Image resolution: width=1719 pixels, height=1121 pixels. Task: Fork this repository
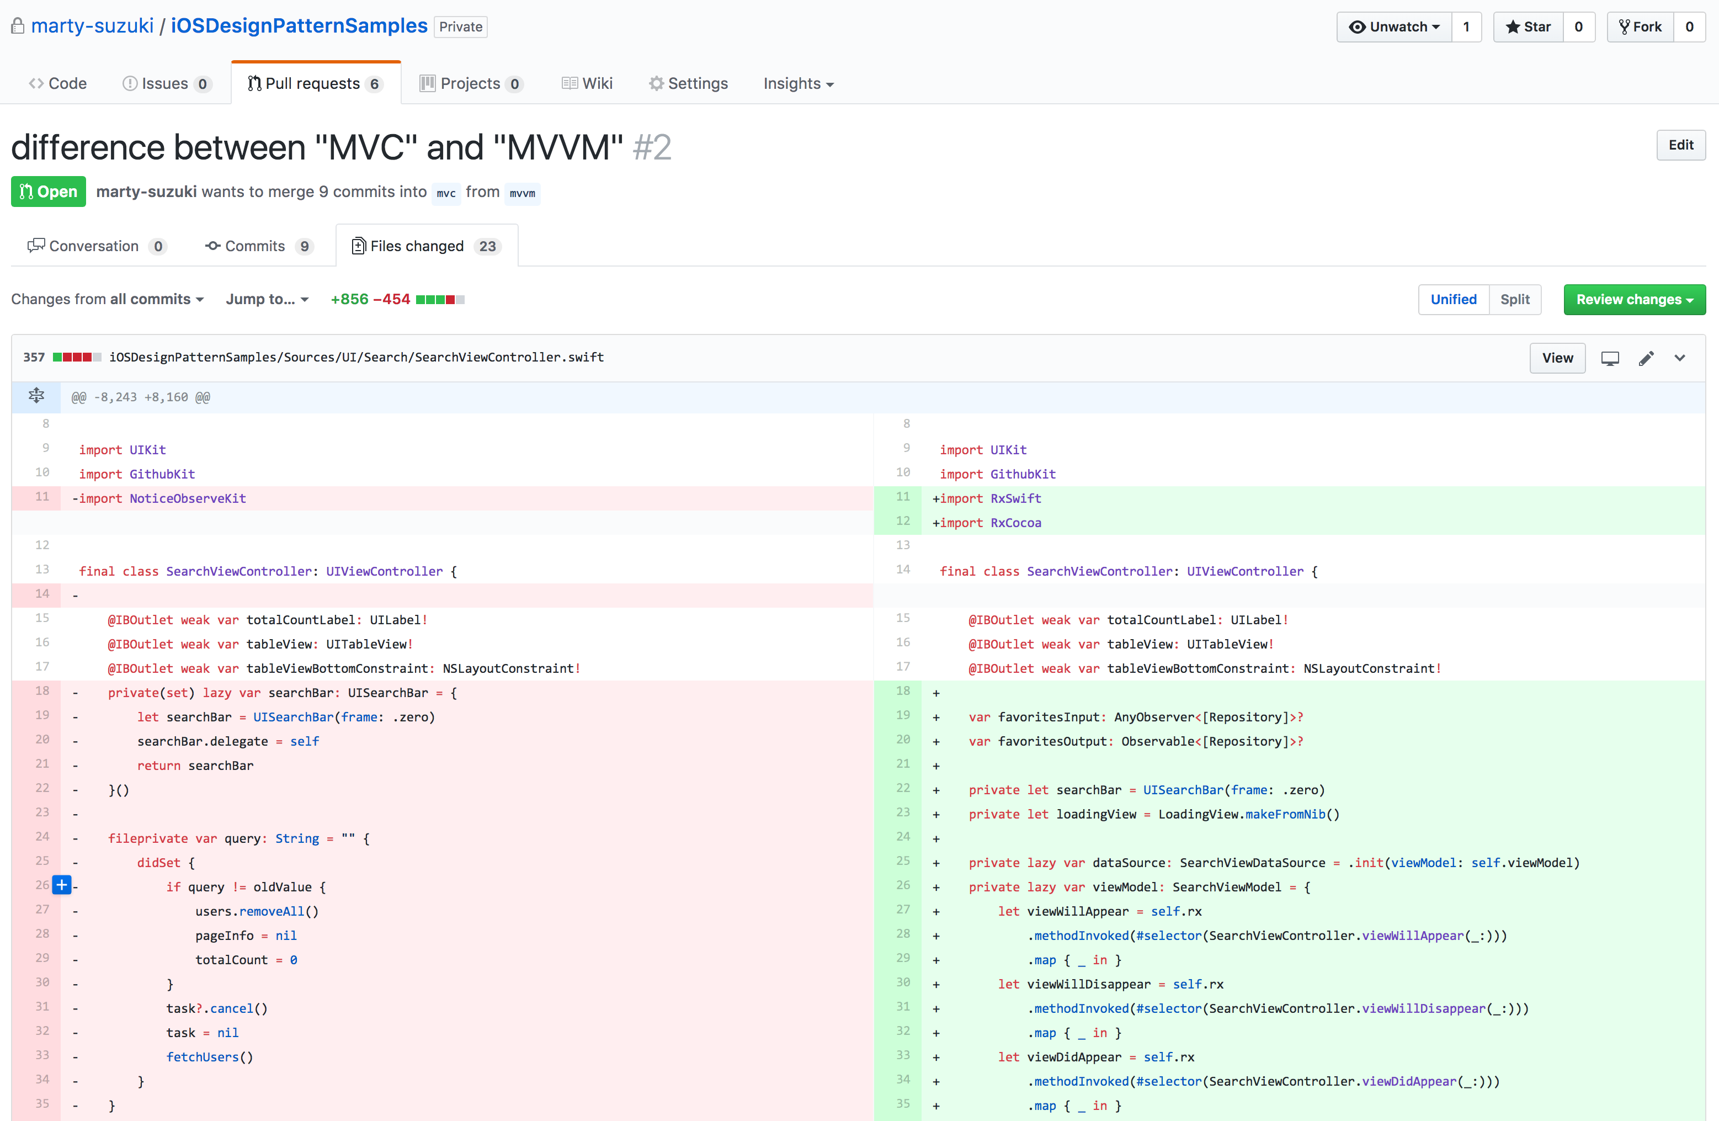click(1640, 26)
